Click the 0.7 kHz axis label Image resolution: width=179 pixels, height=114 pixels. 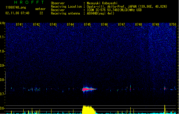(x=3, y=94)
